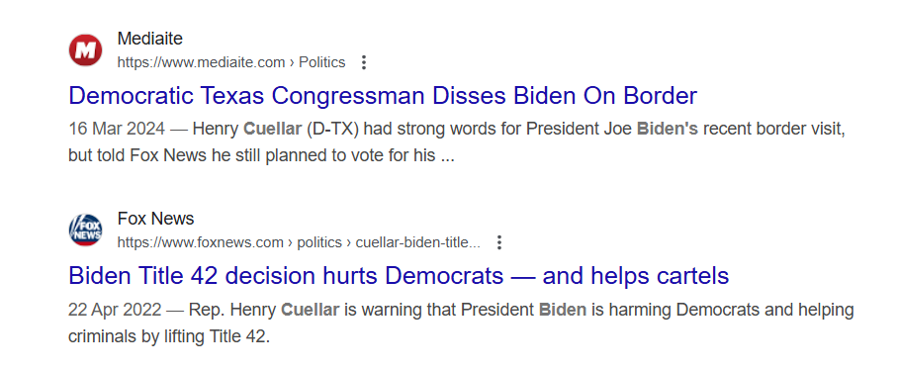Screen dimensions: 898x370
Task: Click the "told Fox News he still planned" snippet line
Action: tap(261, 155)
